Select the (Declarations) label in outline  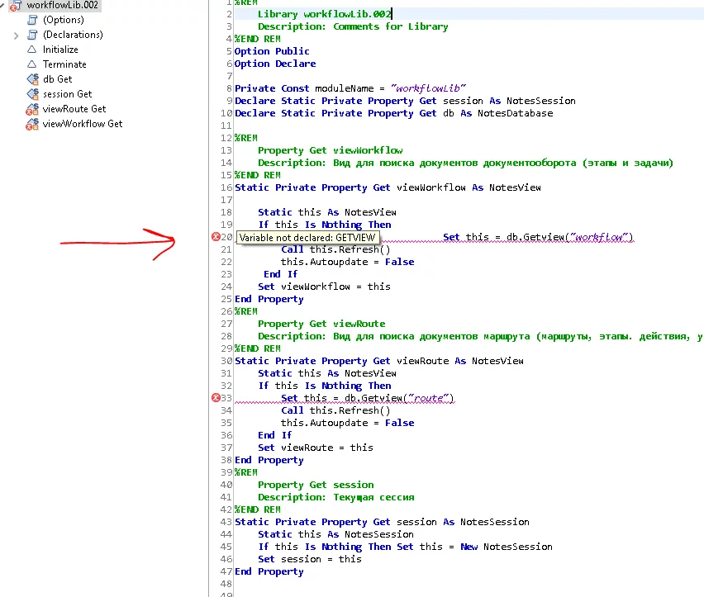tap(73, 35)
